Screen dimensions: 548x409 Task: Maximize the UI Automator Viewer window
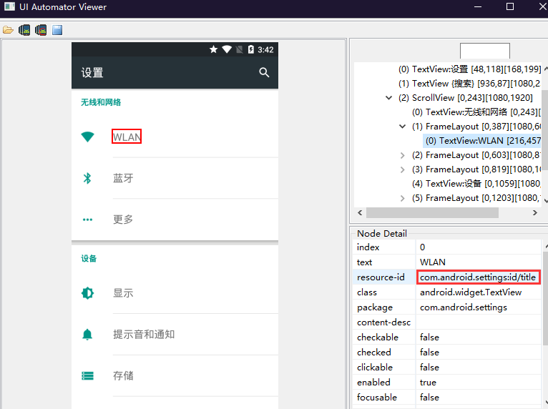pyautogui.click(x=510, y=6)
